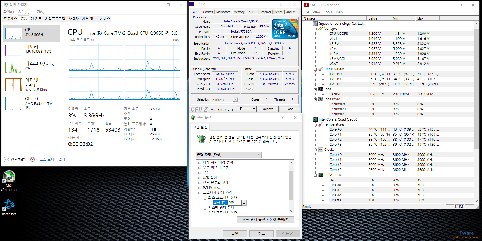Click the power options battery icon
The width and height of the screenshot is (482, 241).
point(201,139)
